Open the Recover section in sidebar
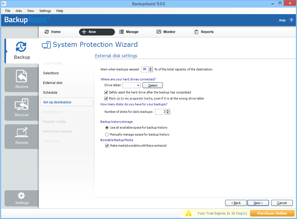Screen dimensions: 297x219 [22, 108]
